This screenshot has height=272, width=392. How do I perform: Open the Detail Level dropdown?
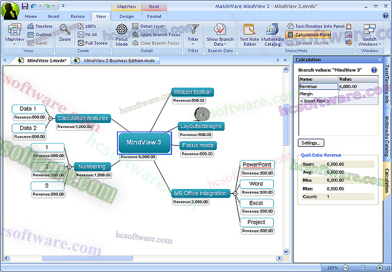pyautogui.click(x=149, y=26)
